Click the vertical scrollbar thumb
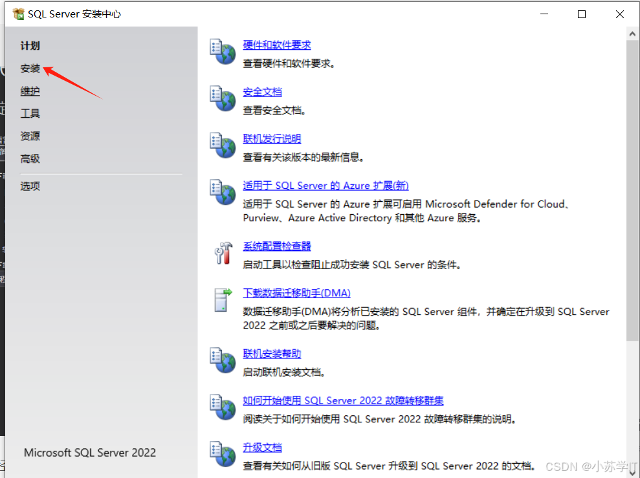Image resolution: width=640 pixels, height=478 pixels. (x=633, y=190)
